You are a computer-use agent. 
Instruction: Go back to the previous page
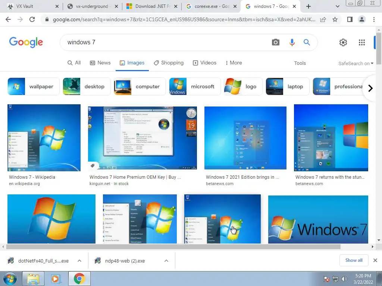click(8, 19)
